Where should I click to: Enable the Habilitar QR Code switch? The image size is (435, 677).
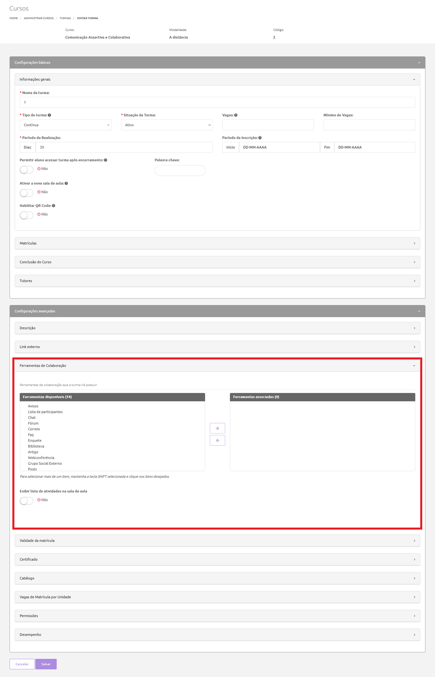[27, 215]
